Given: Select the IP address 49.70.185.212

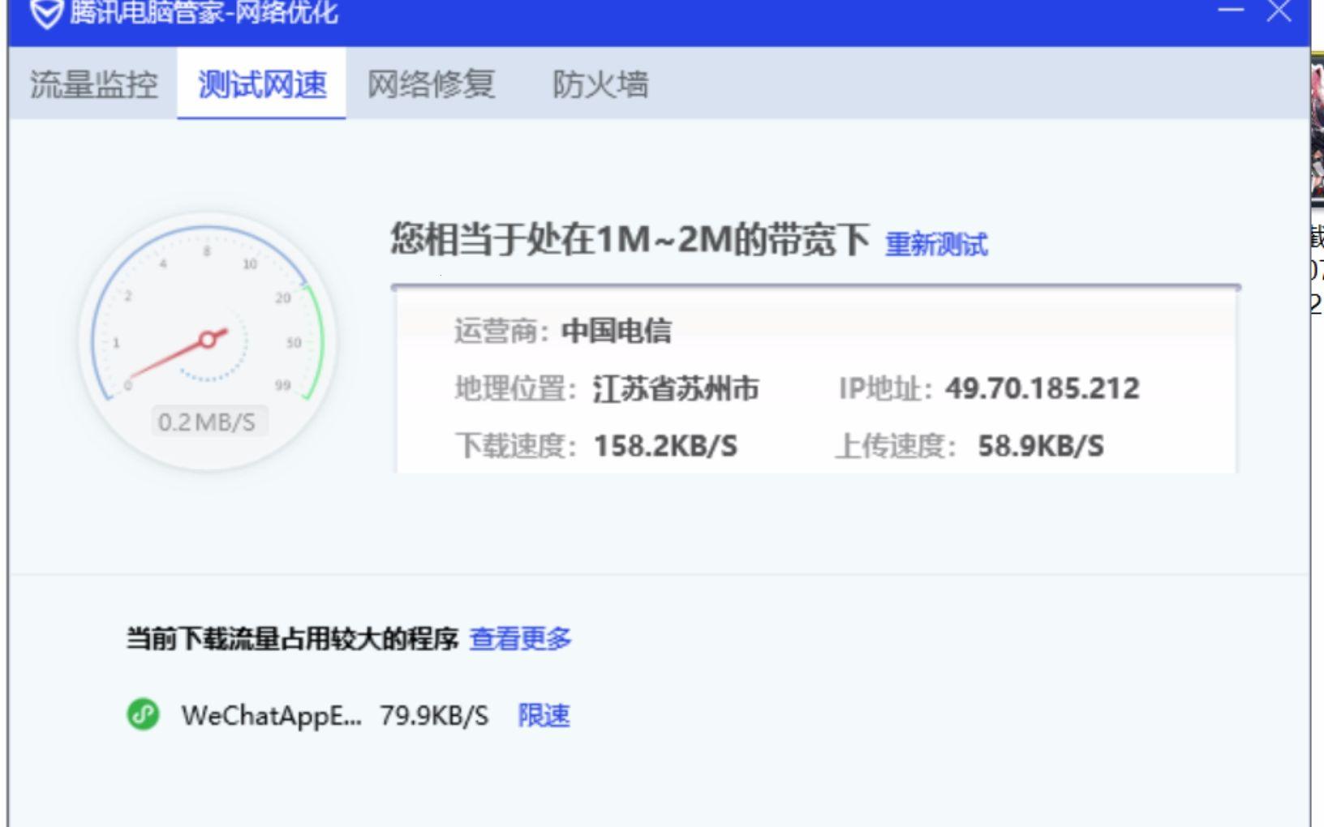Looking at the screenshot, I should 1042,388.
